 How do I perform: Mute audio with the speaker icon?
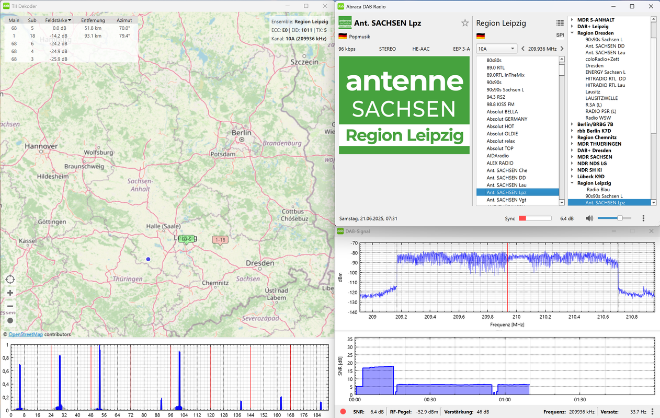[589, 218]
